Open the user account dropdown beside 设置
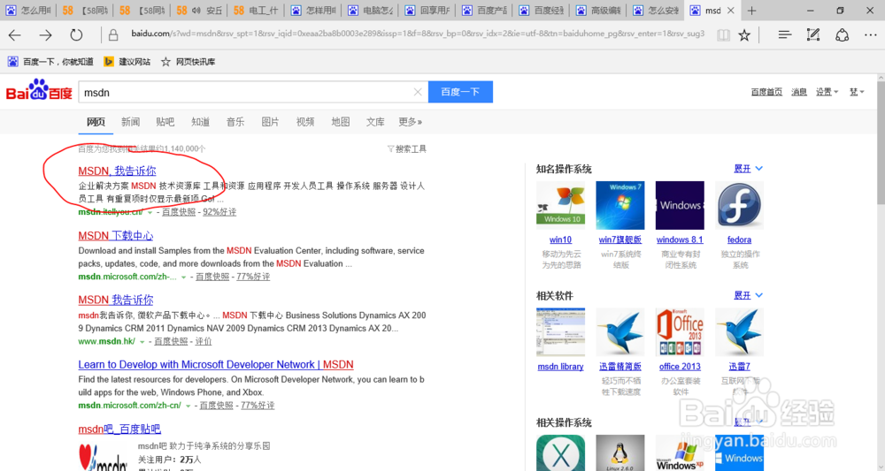The image size is (885, 471). point(857,92)
